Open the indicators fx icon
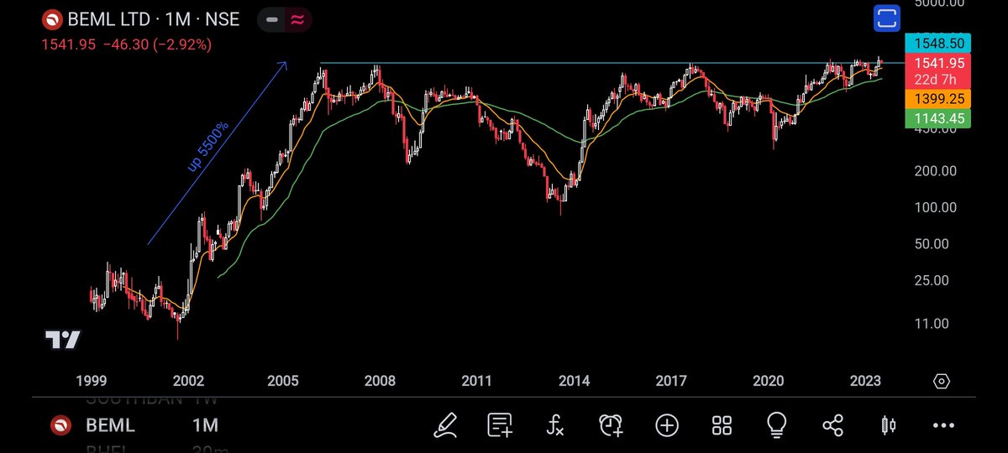 [554, 425]
